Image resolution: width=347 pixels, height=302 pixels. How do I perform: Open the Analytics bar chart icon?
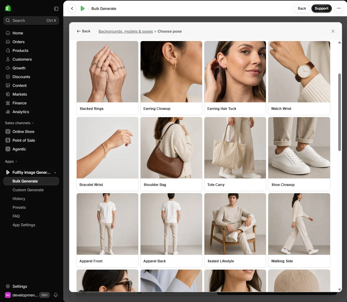point(8,112)
